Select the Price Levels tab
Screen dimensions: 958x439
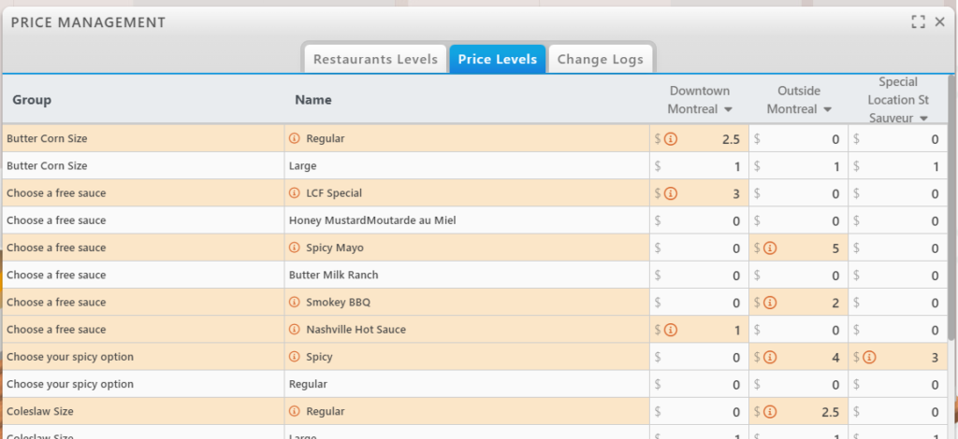coord(497,59)
